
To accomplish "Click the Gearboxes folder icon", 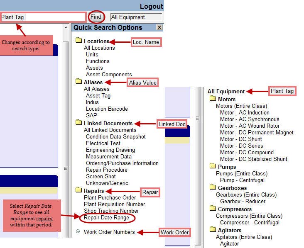I will 213,188.
